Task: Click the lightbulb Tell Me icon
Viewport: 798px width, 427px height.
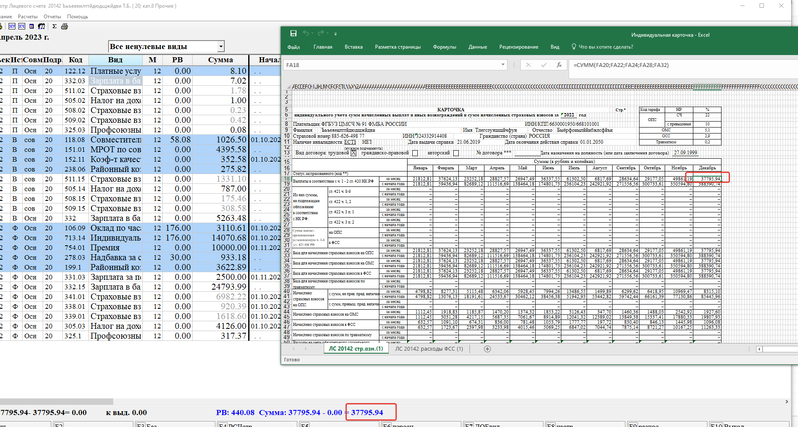Action: click(x=574, y=46)
